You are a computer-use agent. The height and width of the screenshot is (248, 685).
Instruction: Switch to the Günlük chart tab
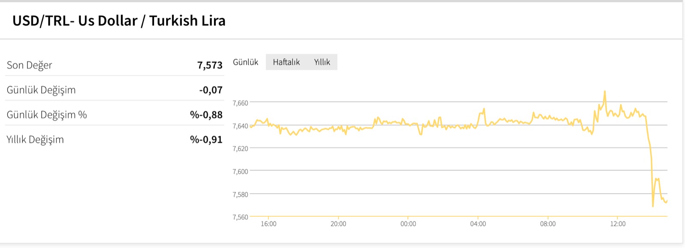[x=245, y=62]
